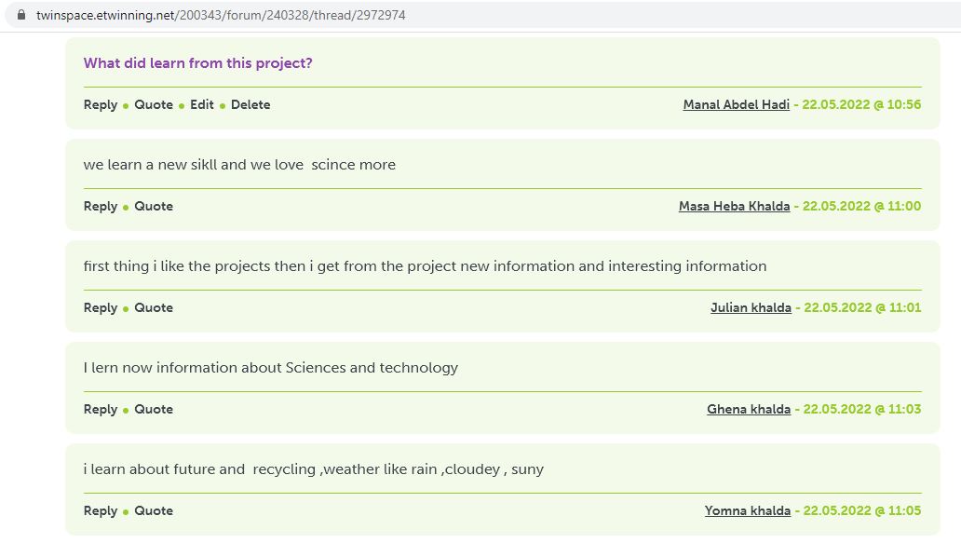Quote Ghena khalda's comment
Viewport: 961px width, 543px height.
click(x=154, y=410)
